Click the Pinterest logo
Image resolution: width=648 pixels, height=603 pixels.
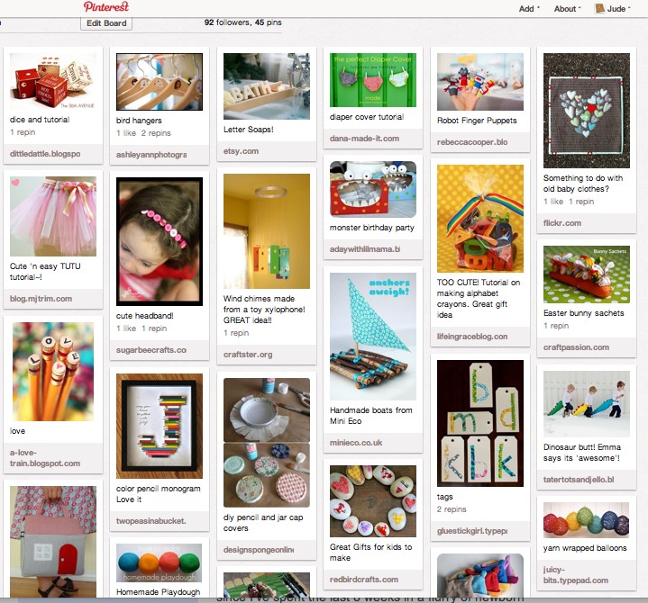click(x=105, y=6)
